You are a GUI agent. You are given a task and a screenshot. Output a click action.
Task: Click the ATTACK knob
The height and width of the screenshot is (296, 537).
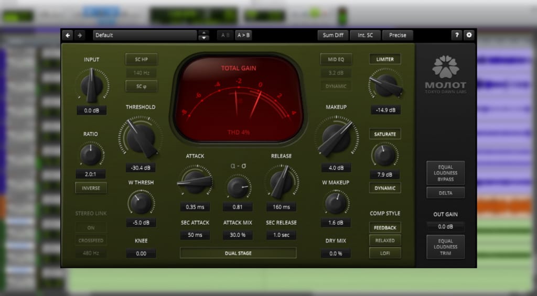[195, 181]
